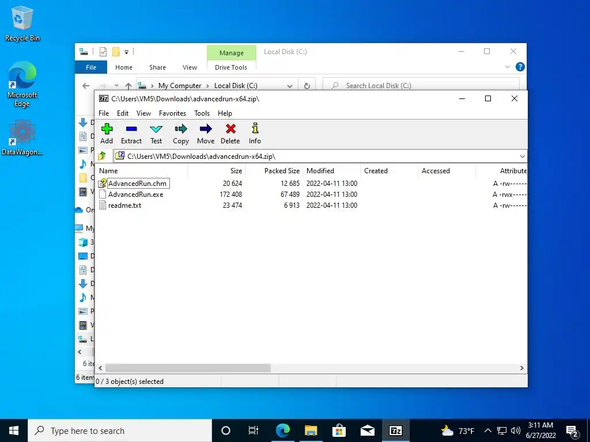Click the network tray icon
This screenshot has width=590, height=442.
click(x=502, y=430)
